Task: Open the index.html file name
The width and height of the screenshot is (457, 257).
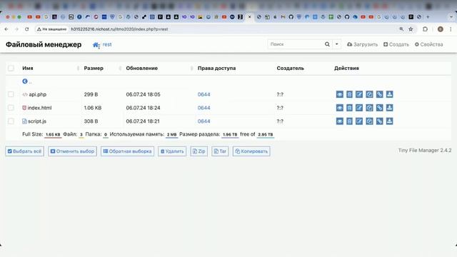Action: coord(39,108)
